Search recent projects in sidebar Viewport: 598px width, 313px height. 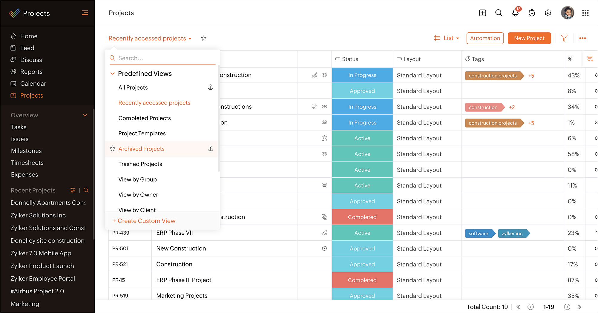pos(86,190)
